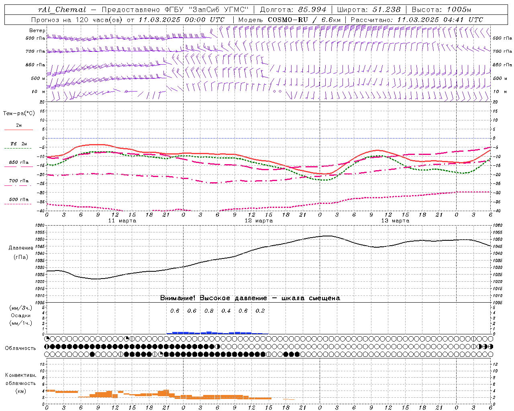Click the Прогноз на 120 часа(ов) text
Image resolution: width=514 pixels, height=411 pixels.
78,20
